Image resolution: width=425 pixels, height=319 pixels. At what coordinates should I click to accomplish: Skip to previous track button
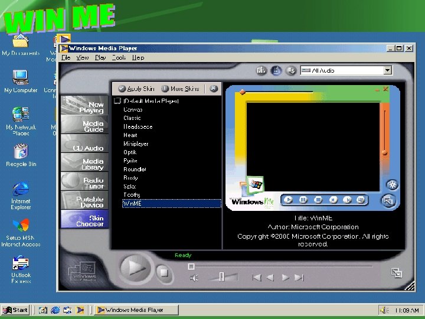pyautogui.click(x=256, y=278)
